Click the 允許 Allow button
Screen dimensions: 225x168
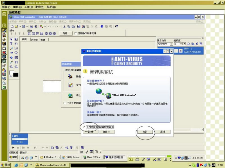click(145, 132)
